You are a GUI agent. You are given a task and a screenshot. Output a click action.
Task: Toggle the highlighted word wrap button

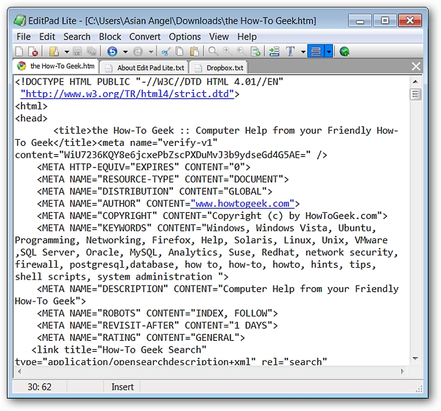coord(316,52)
